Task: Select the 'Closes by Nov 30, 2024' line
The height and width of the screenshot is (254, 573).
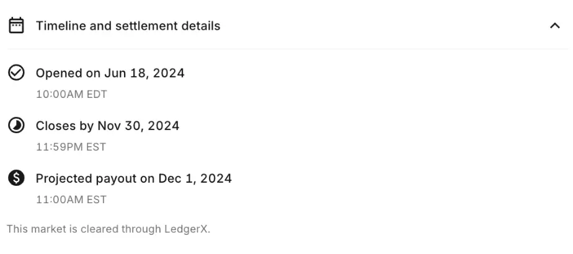Action: pos(107,126)
